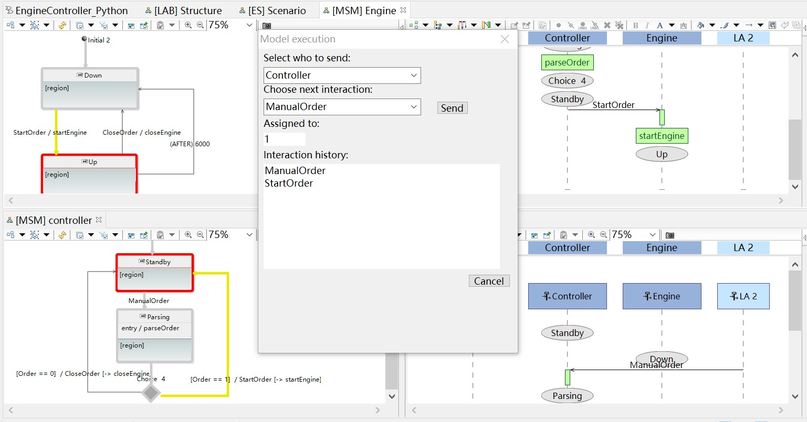The width and height of the screenshot is (807, 422).
Task: Export Engine diagram with camera icon
Action: click(x=267, y=25)
